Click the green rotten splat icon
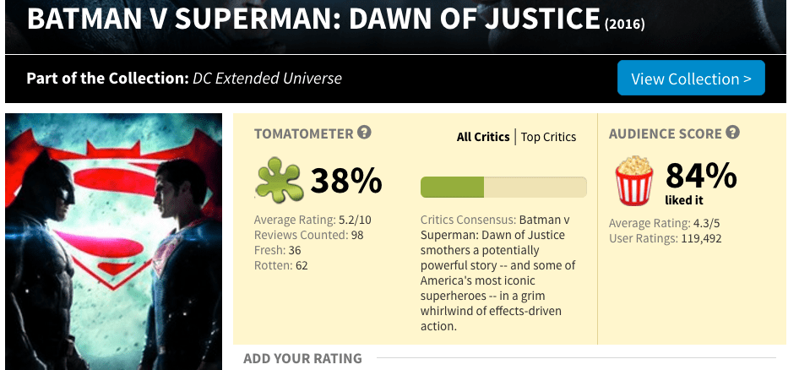Viewport: 799px width, 370px height. (279, 180)
